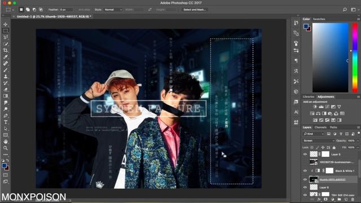Open layer style fx menu

[319, 199]
